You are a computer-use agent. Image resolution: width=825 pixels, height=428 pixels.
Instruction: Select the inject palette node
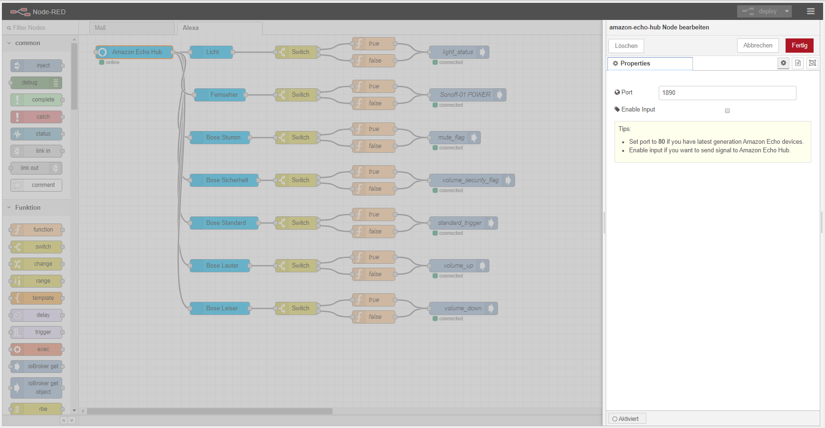tap(37, 65)
